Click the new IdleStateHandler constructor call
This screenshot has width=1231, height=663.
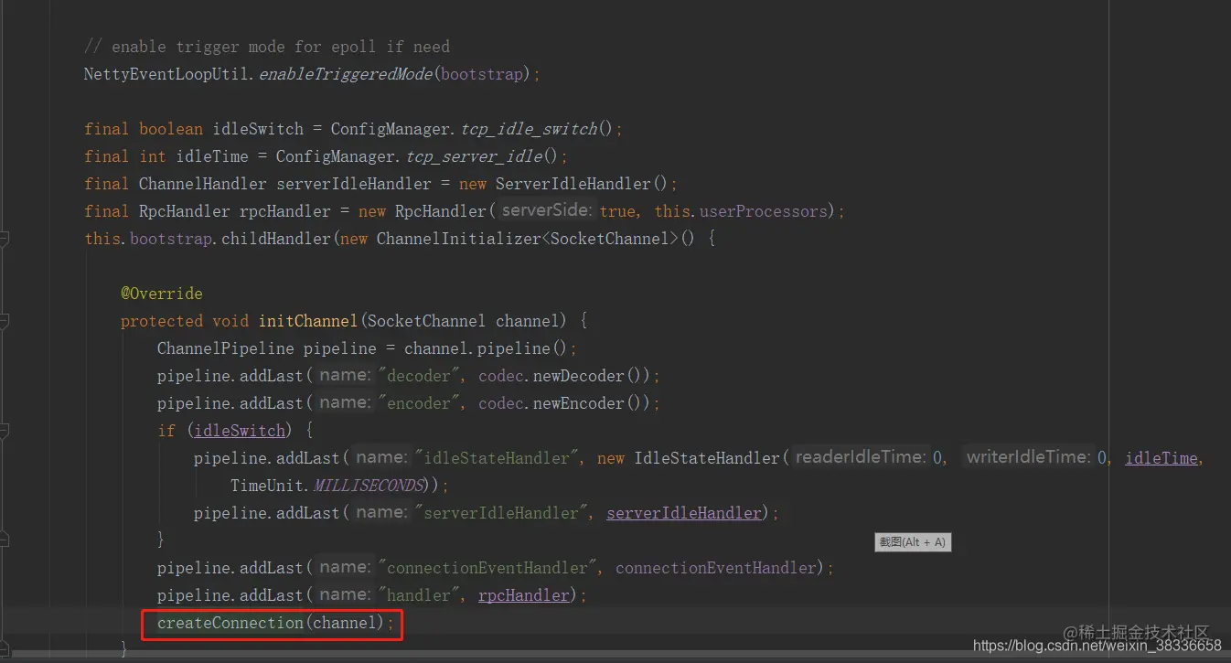(689, 458)
